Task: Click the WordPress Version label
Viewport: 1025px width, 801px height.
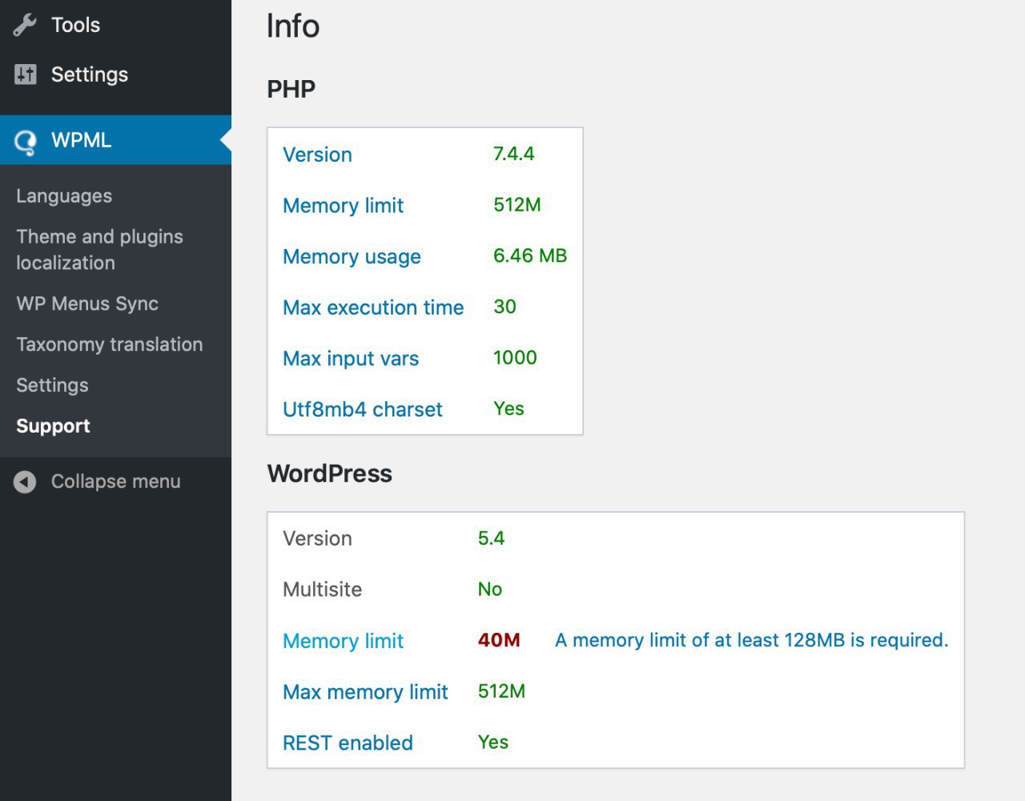Action: coord(317,538)
